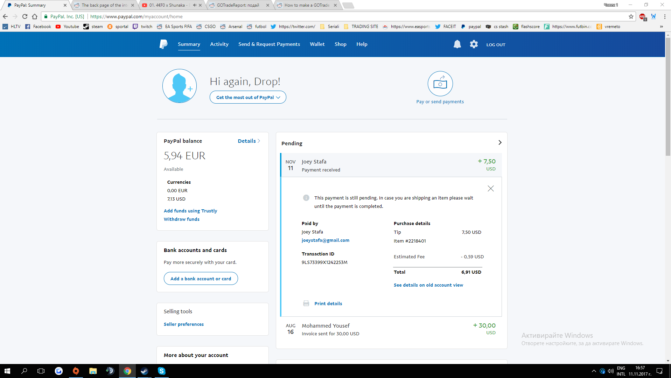The width and height of the screenshot is (671, 378).
Task: Open the HLTV bookmark
Action: 12,27
